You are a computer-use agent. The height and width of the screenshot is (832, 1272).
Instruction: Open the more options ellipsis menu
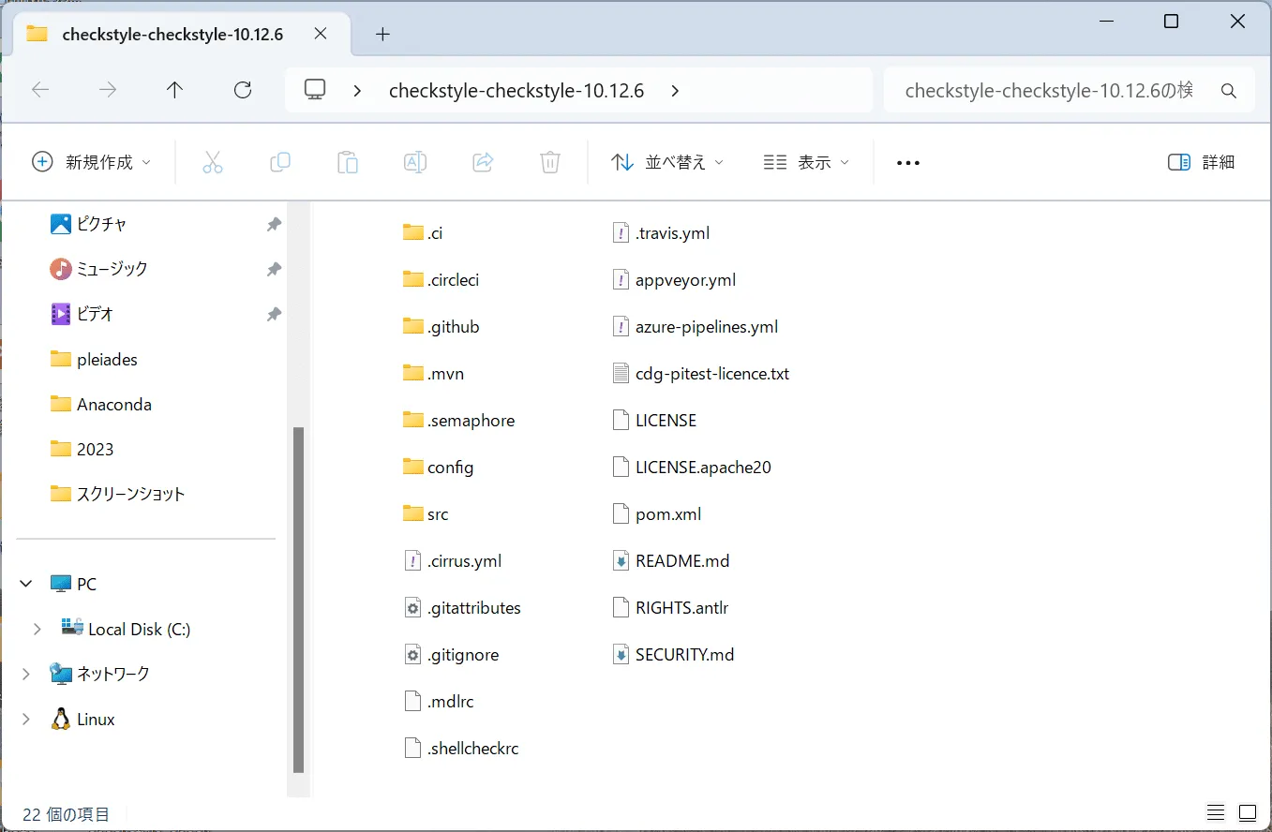(x=908, y=163)
